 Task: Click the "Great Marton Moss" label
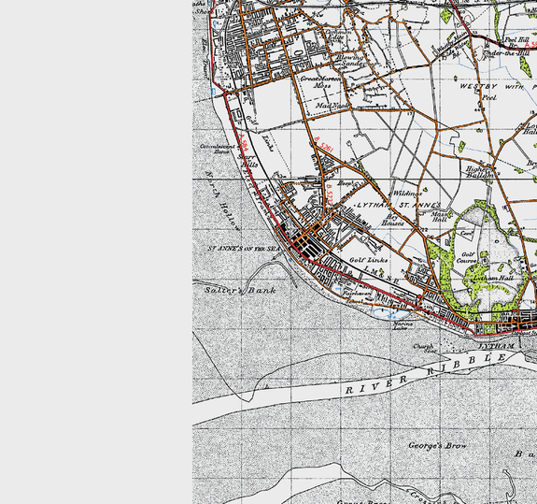tap(321, 82)
